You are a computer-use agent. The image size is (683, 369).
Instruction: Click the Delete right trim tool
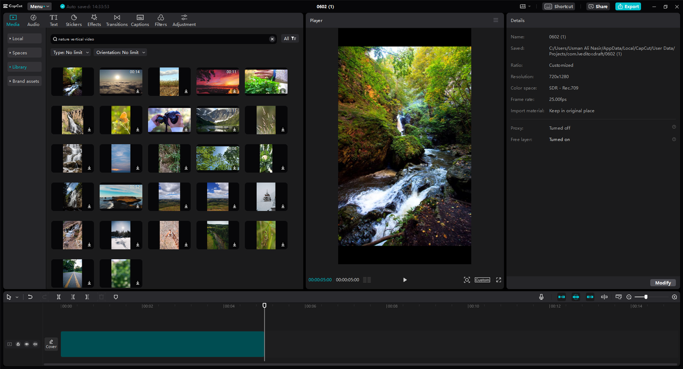tap(87, 297)
